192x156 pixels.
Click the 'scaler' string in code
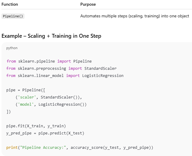tap(27, 97)
